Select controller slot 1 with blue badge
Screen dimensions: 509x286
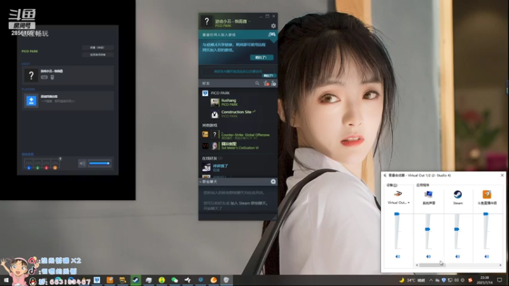(x=29, y=164)
